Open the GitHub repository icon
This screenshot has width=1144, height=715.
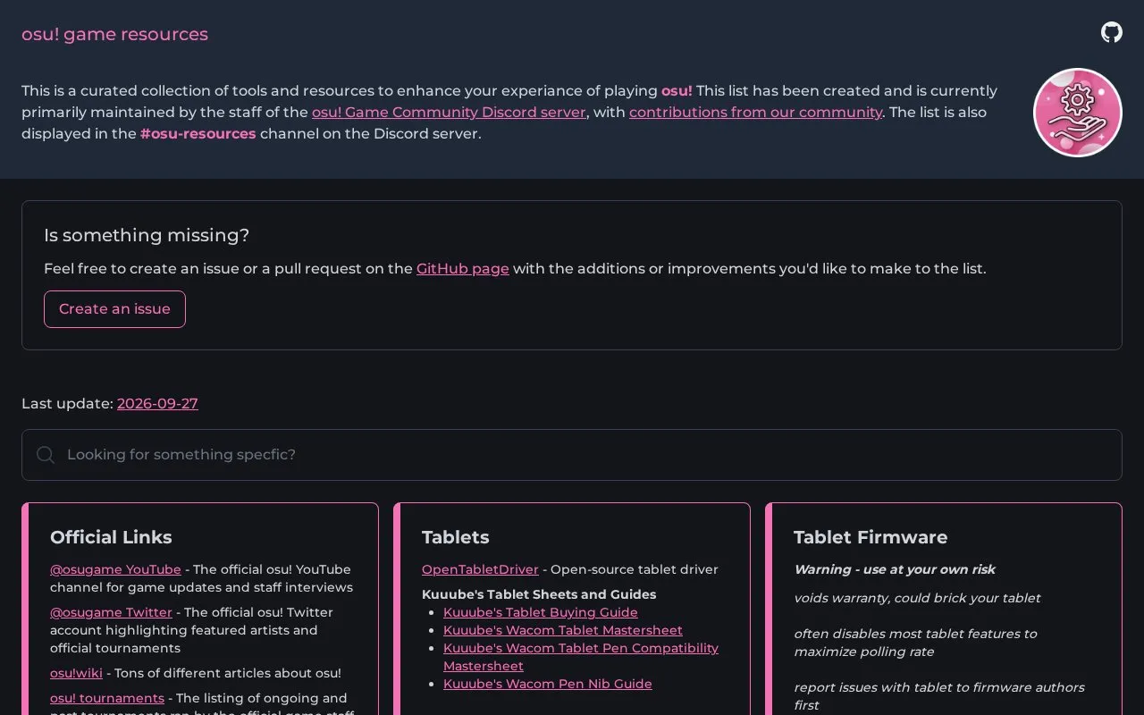pyautogui.click(x=1111, y=33)
